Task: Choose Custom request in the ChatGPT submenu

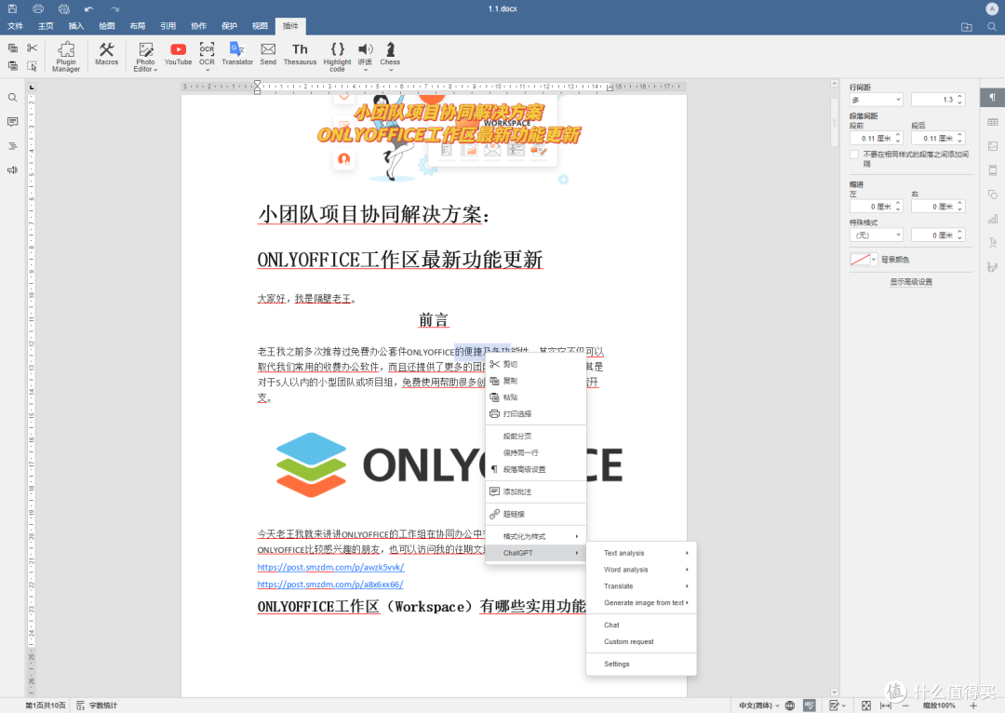Action: click(641, 642)
